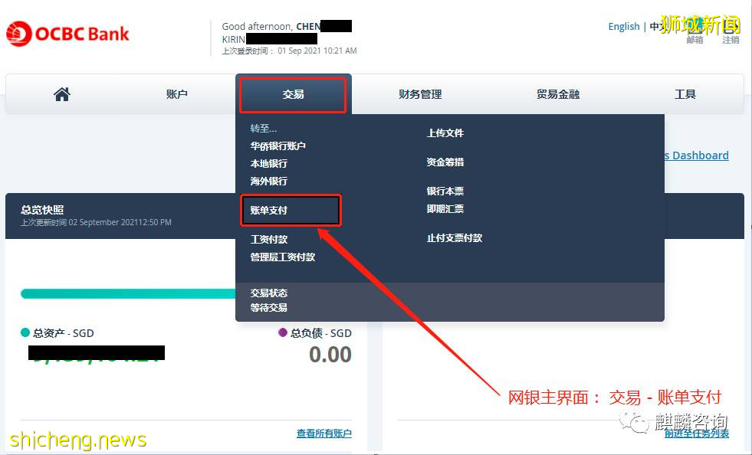Screen dimensions: 752x455
Task: Select the home icon in the navigation bar
Action: click(x=61, y=93)
